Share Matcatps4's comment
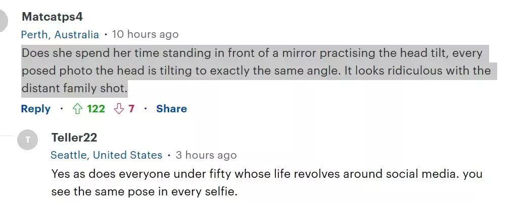Screen dimensions: 525x202 tap(171, 109)
